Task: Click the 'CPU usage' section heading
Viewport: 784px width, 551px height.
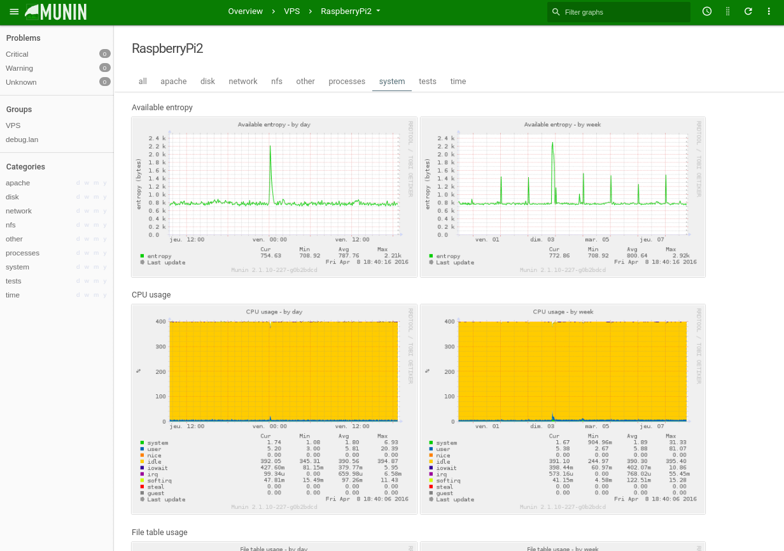Action: [151, 295]
